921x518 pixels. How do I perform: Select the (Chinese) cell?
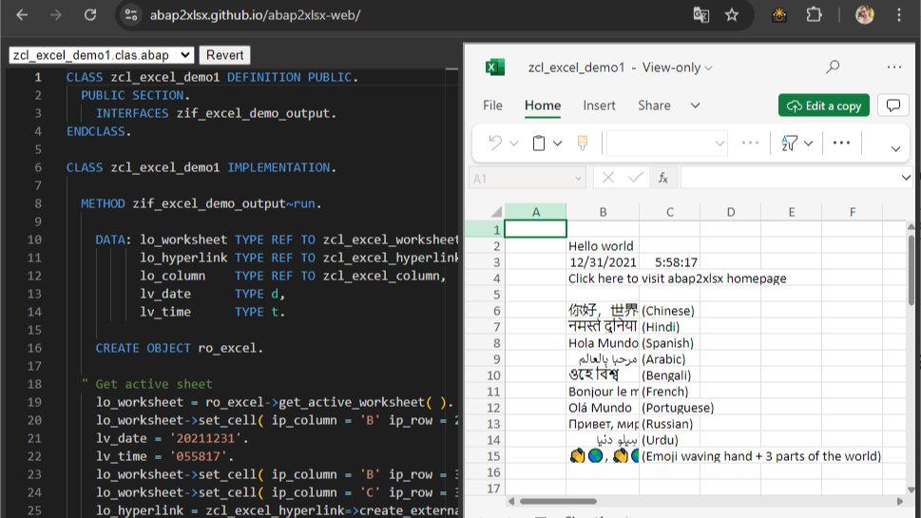click(670, 311)
